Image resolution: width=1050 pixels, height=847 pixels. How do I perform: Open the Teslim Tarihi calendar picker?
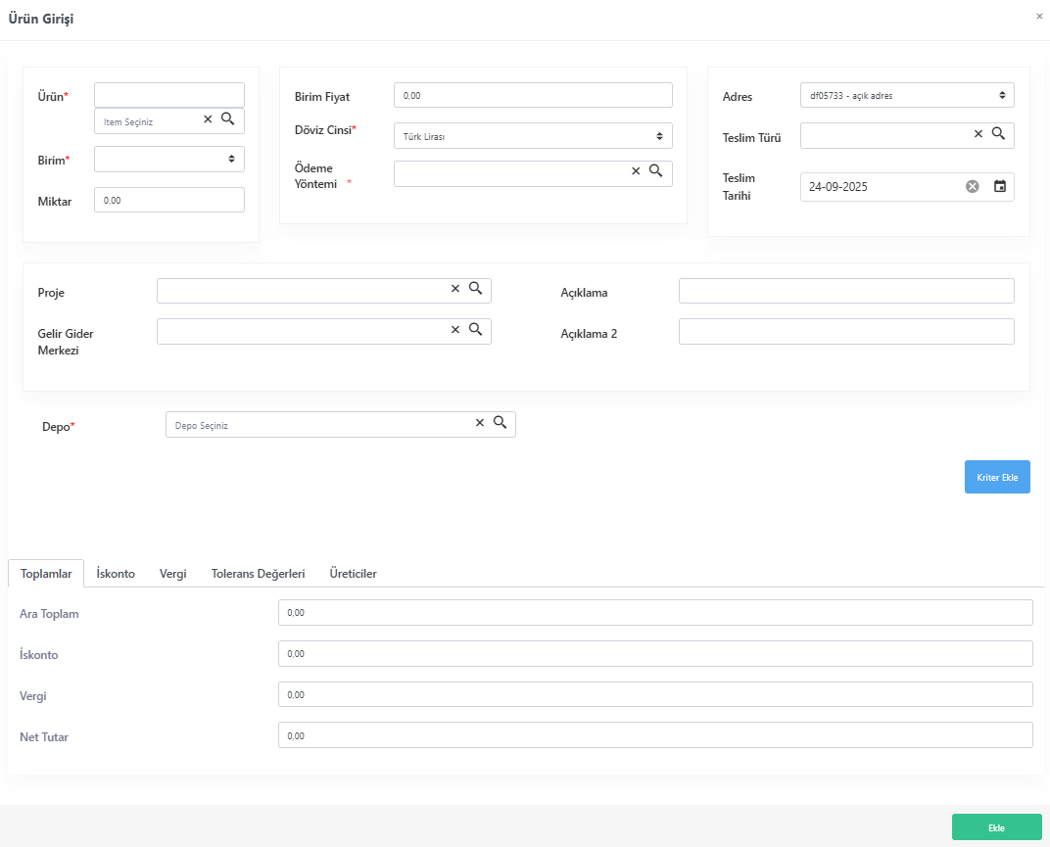1000,187
